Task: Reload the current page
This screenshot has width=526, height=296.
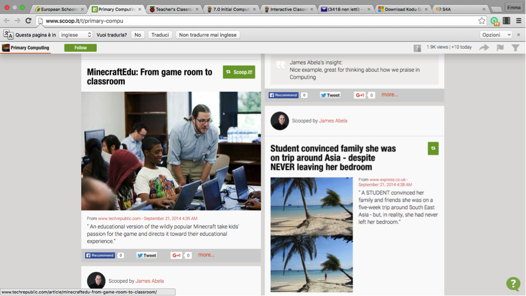Action: (28, 21)
